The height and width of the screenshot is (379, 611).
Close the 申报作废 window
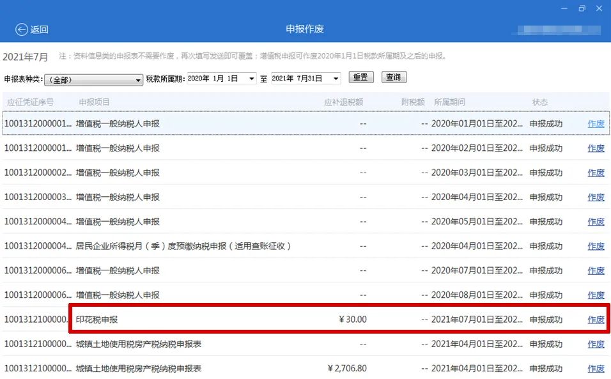click(x=599, y=8)
